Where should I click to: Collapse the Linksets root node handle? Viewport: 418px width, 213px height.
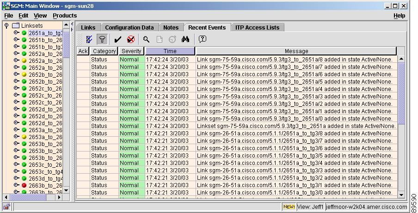6,25
